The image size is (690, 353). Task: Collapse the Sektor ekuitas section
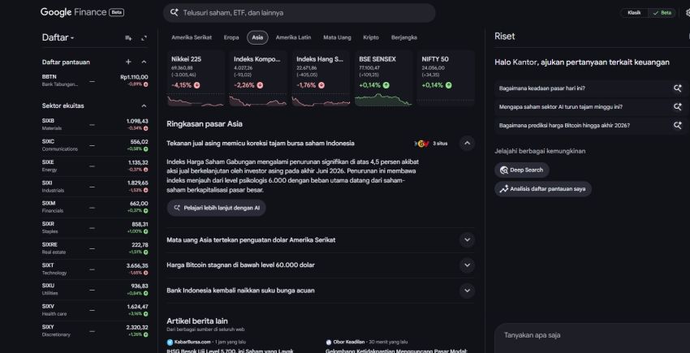(144, 105)
